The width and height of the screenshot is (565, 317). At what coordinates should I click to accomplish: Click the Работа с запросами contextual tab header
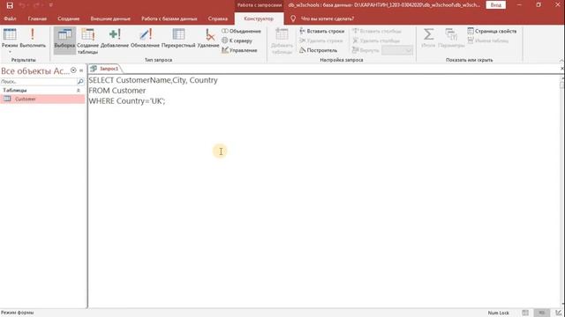coord(260,5)
